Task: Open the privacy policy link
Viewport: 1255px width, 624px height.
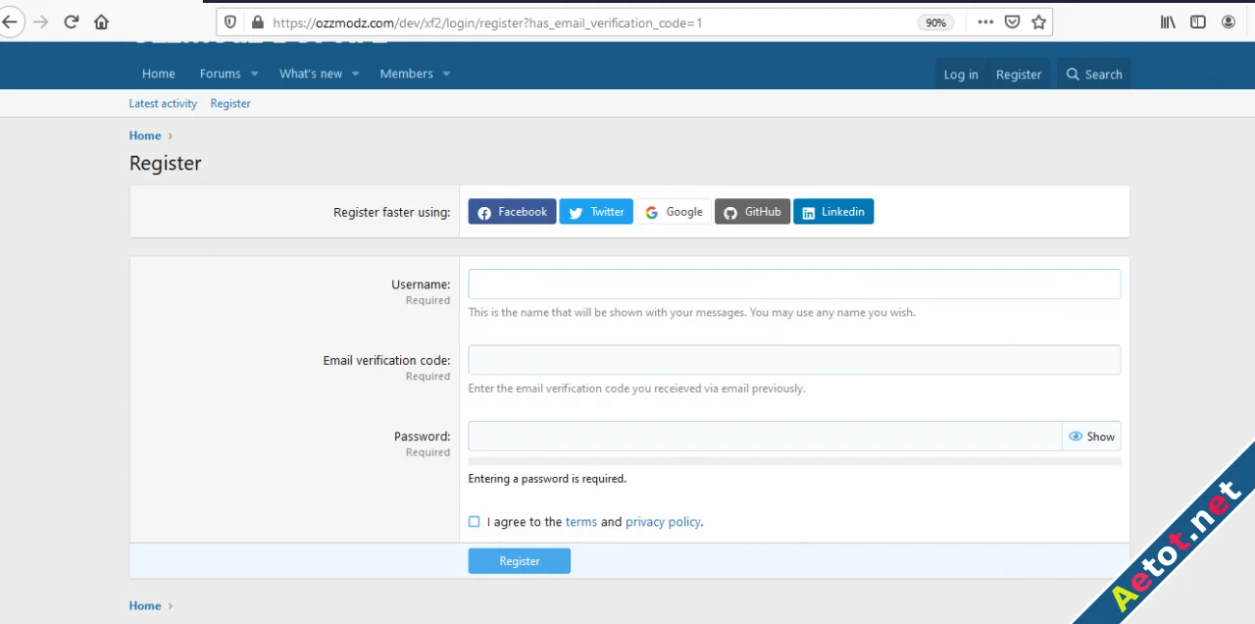Action: 663,521
